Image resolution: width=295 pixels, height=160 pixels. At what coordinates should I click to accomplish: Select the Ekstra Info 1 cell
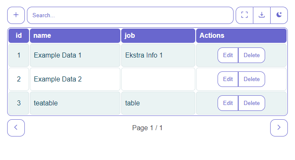(x=158, y=55)
